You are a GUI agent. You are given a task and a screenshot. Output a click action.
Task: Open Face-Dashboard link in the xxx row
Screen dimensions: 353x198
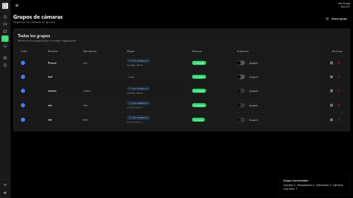138,103
